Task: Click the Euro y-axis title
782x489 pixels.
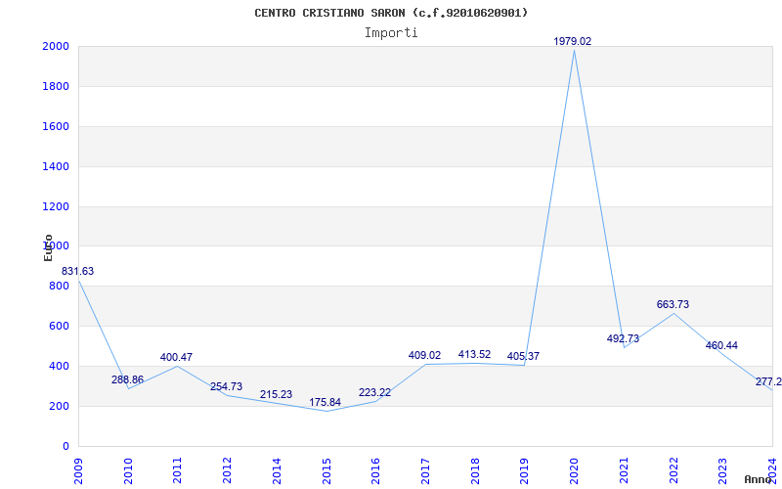Action: (48, 247)
